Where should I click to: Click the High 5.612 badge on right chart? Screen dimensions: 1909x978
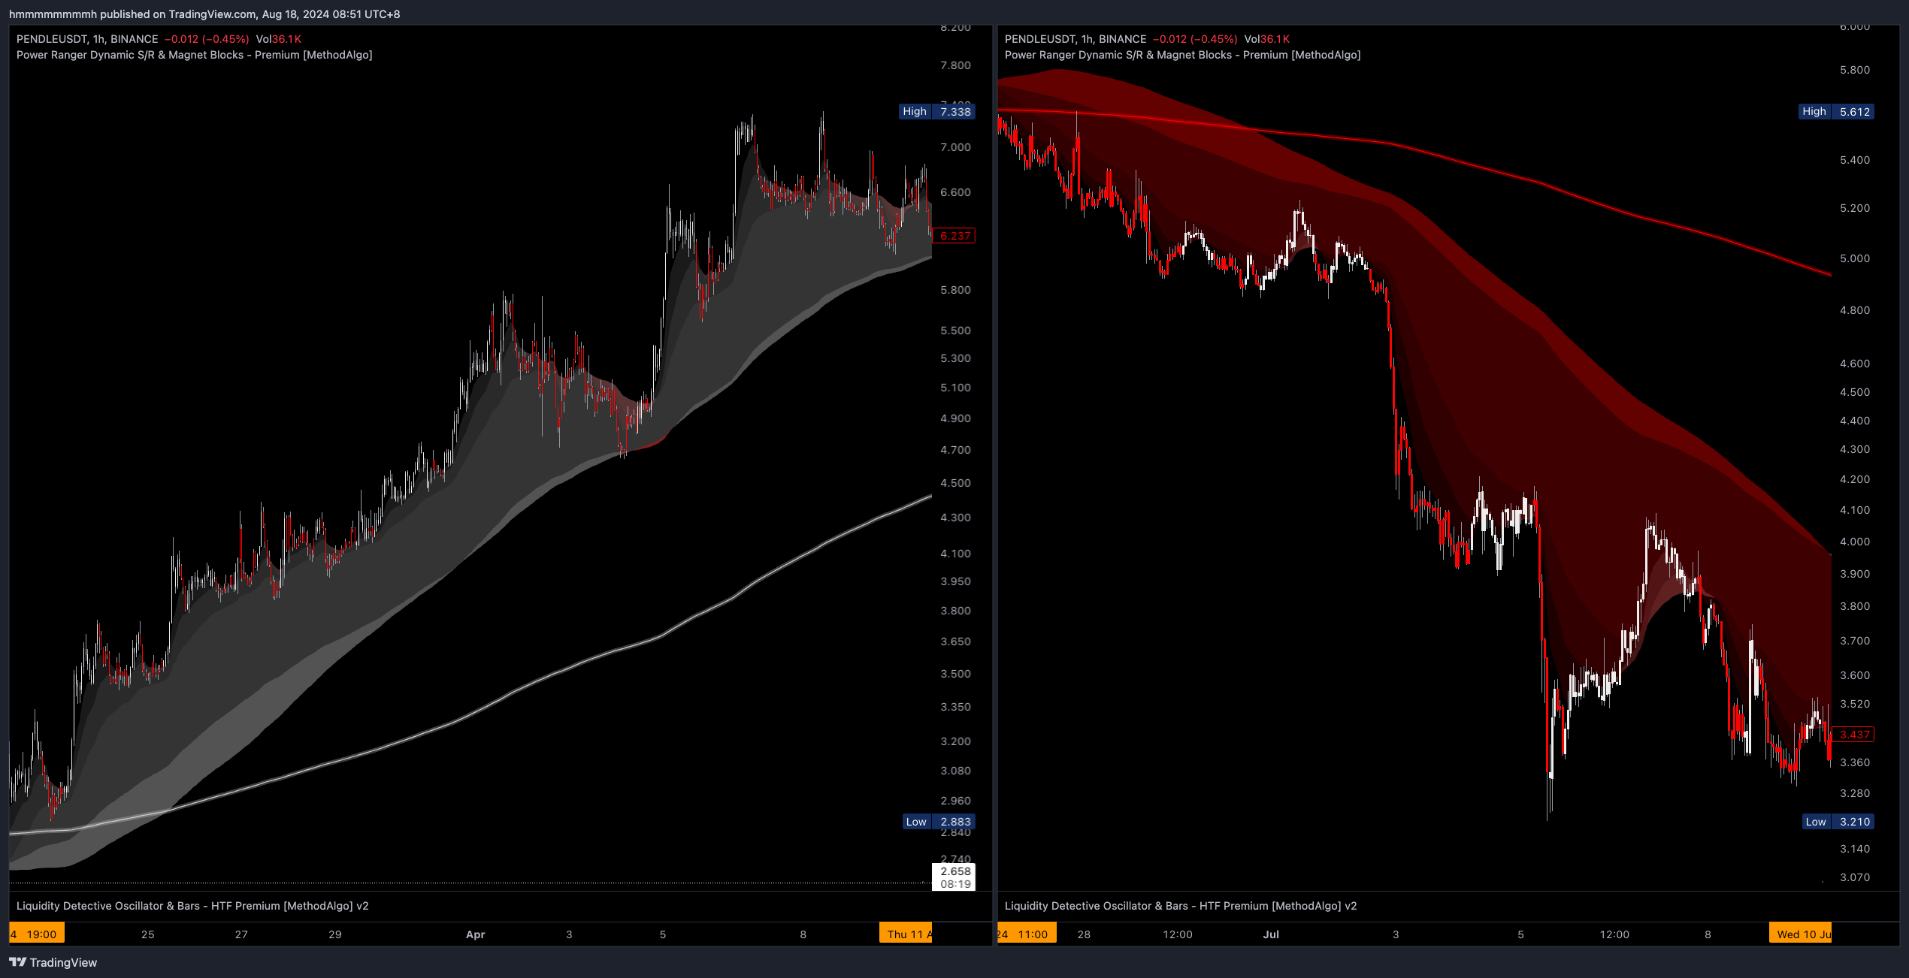pos(1838,111)
